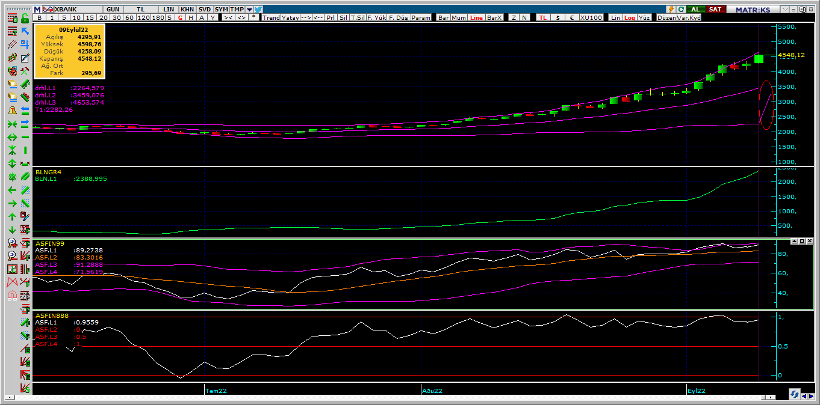Click the green left arrow icon in sidebar
This screenshot has height=405, width=820.
tap(12, 189)
